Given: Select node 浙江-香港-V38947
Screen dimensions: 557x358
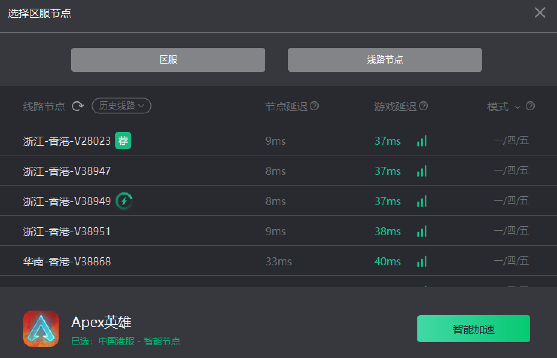Looking at the screenshot, I should (67, 171).
